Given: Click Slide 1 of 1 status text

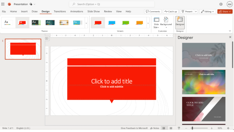Looking at the screenshot, I should click(8, 128).
